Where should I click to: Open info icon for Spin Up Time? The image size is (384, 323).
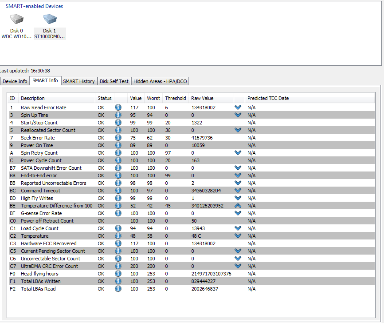point(118,115)
